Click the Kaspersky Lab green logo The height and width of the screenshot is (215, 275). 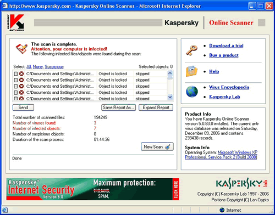pyautogui.click(x=242, y=183)
